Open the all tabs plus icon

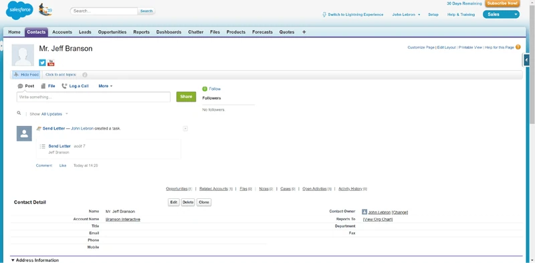click(304, 32)
